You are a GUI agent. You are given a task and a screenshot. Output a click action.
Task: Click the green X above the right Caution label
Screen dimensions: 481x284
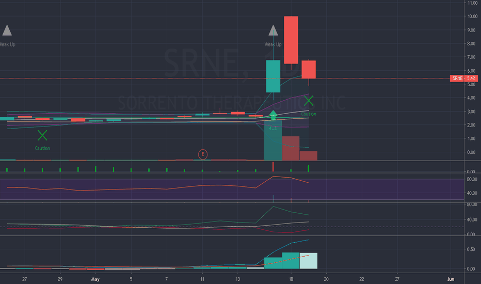coord(309,101)
